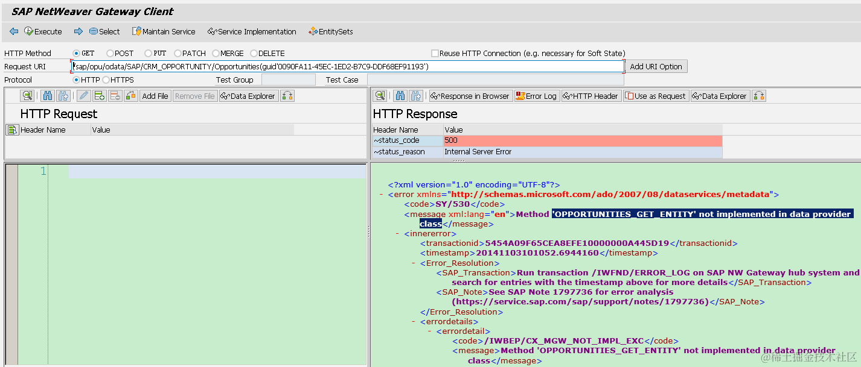Select the MERGE HTTP method
This screenshot has width=861, height=367.
(216, 53)
